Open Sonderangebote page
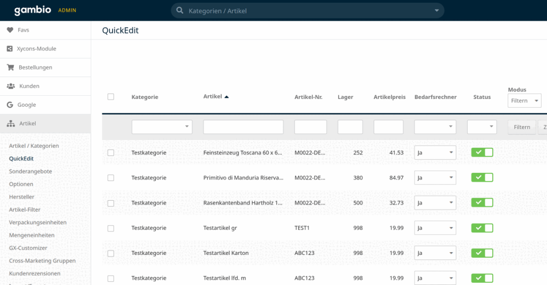This screenshot has width=547, height=285. 30,171
